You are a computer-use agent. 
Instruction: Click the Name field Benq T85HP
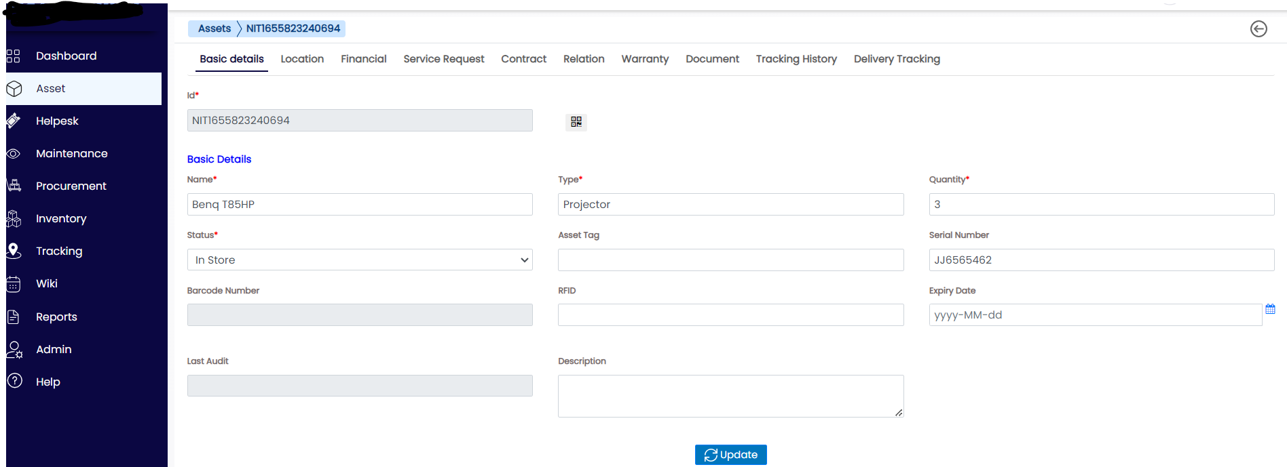pos(360,204)
